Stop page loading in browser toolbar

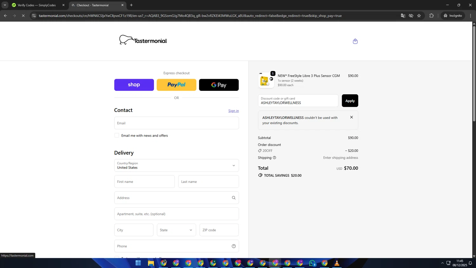23,16
